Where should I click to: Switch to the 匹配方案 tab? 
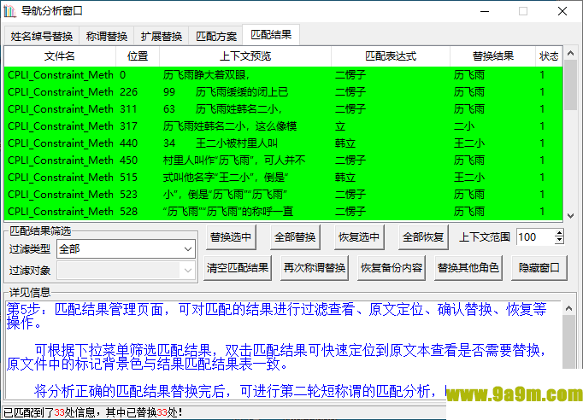(x=216, y=36)
